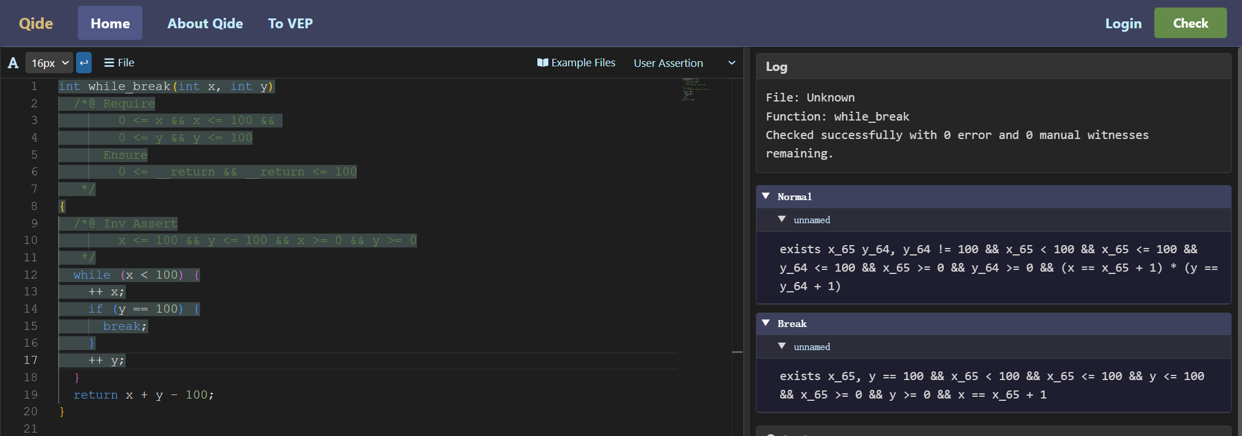Viewport: 1242px width, 436px height.
Task: Click 'Function: while_break' in Log
Action: [x=837, y=116]
